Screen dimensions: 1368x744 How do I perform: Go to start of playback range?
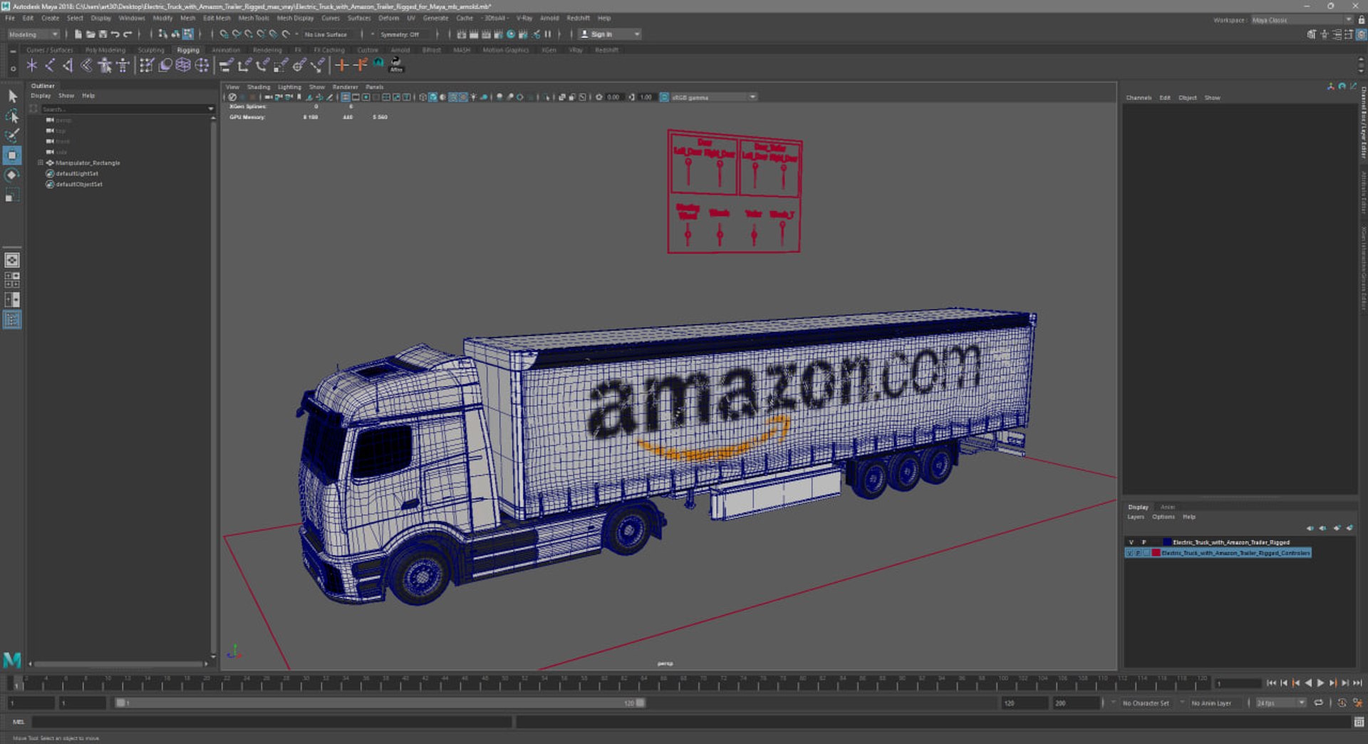pyautogui.click(x=1271, y=683)
